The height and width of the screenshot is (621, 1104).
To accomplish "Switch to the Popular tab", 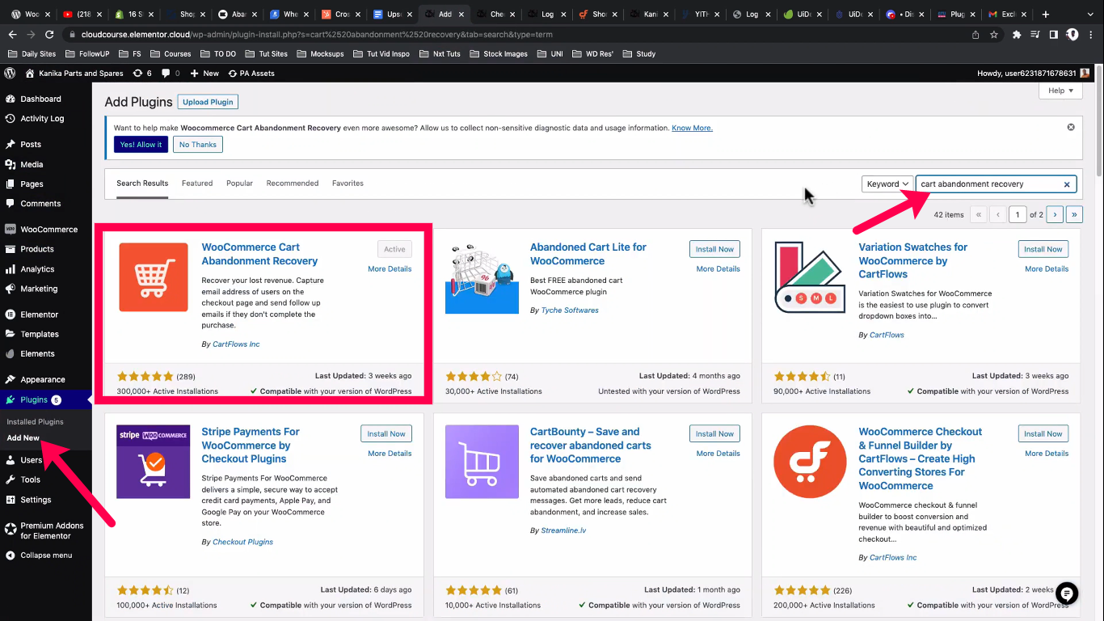I will point(239,184).
